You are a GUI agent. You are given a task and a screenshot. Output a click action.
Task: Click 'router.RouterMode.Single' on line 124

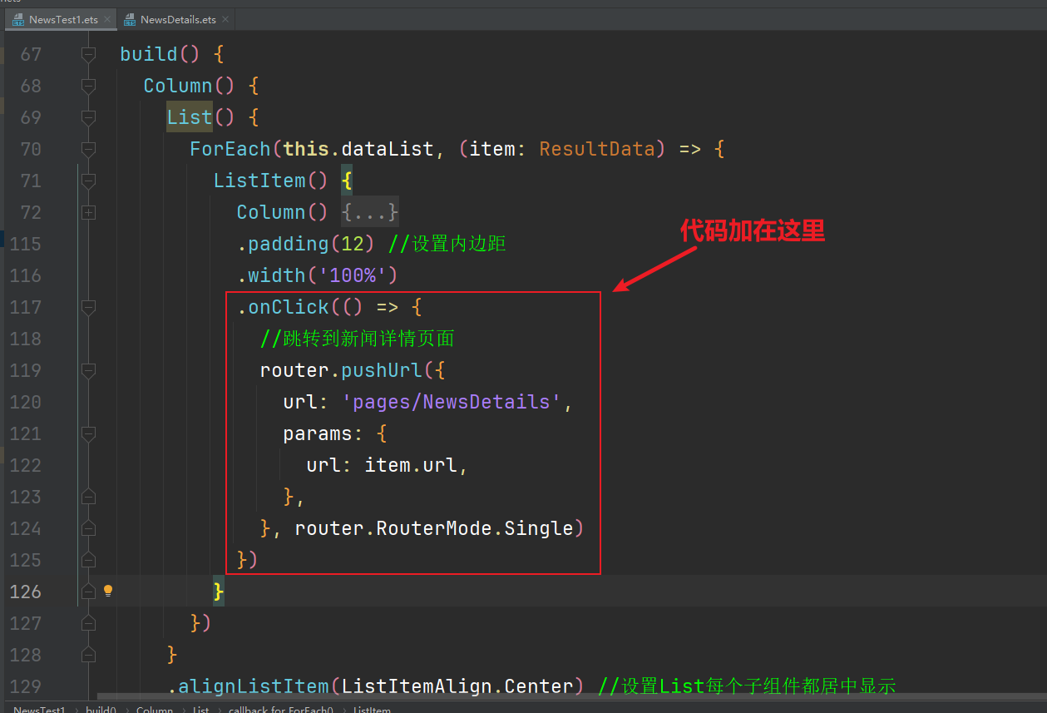(x=434, y=528)
